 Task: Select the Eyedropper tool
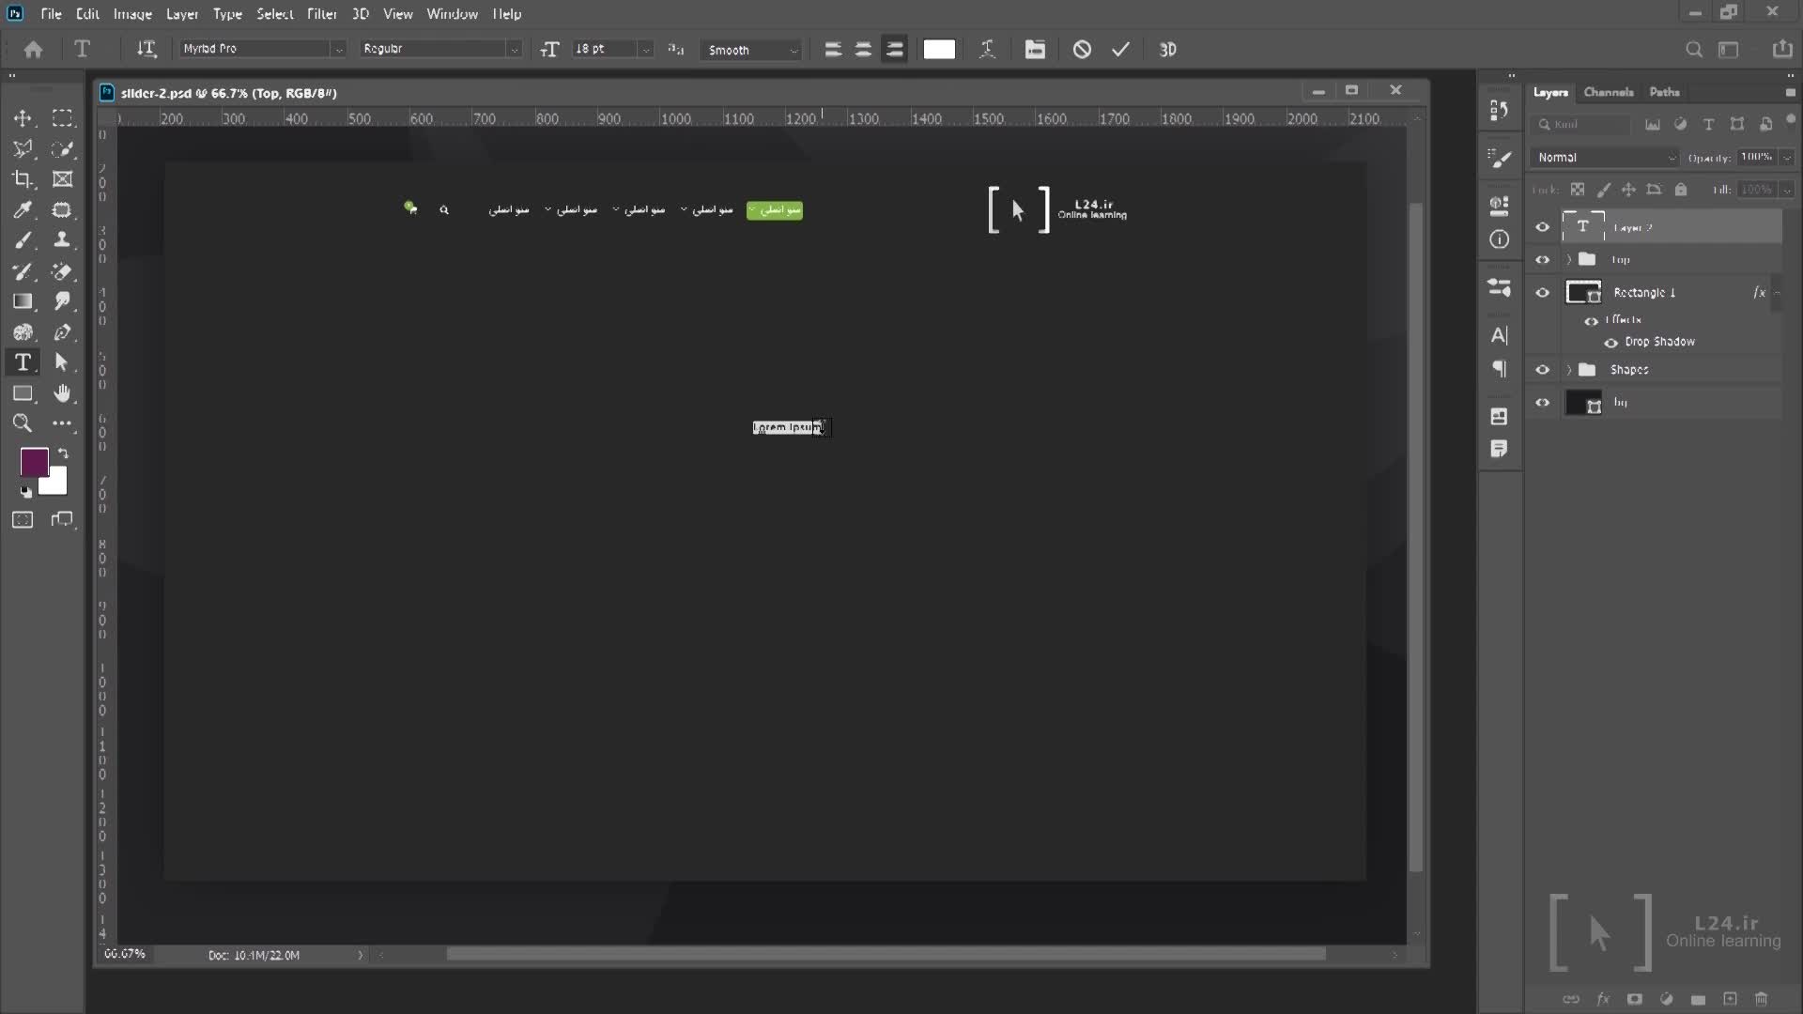(x=23, y=209)
